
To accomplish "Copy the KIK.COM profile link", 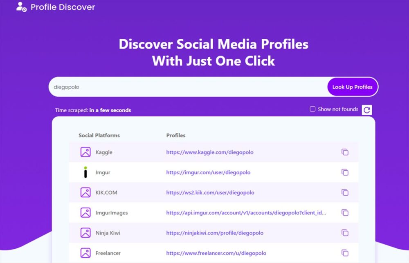I will coord(345,192).
